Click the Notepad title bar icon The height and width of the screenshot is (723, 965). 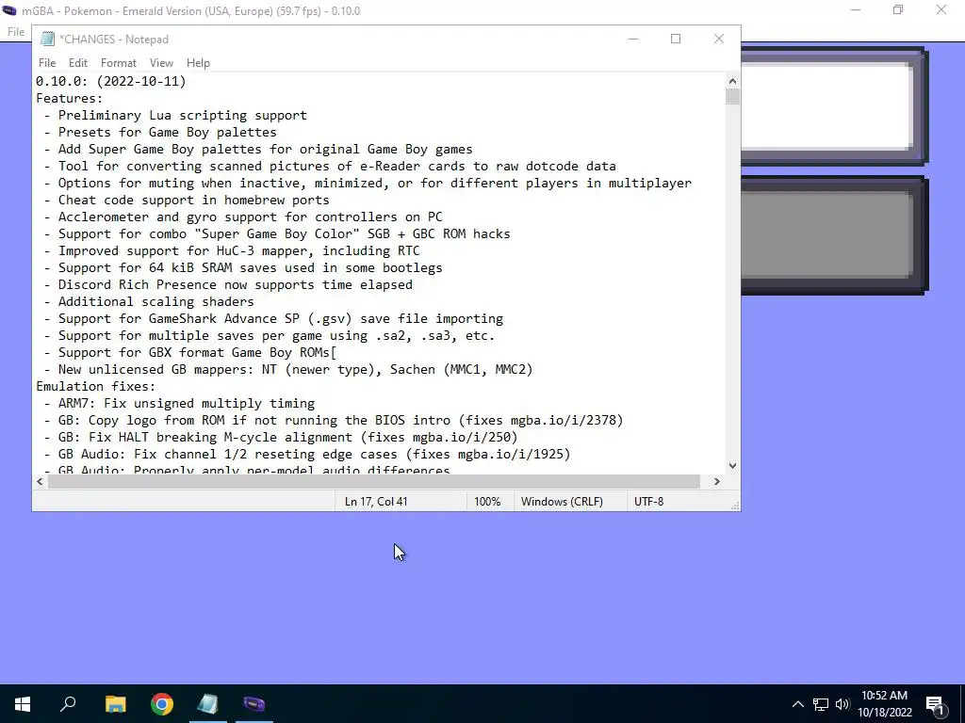(x=47, y=39)
